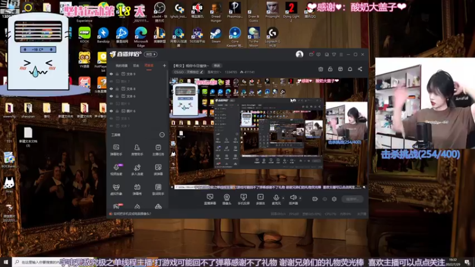Open the mode switch pill beside logo
Viewport: 475px width, 267px height.
click(151, 54)
